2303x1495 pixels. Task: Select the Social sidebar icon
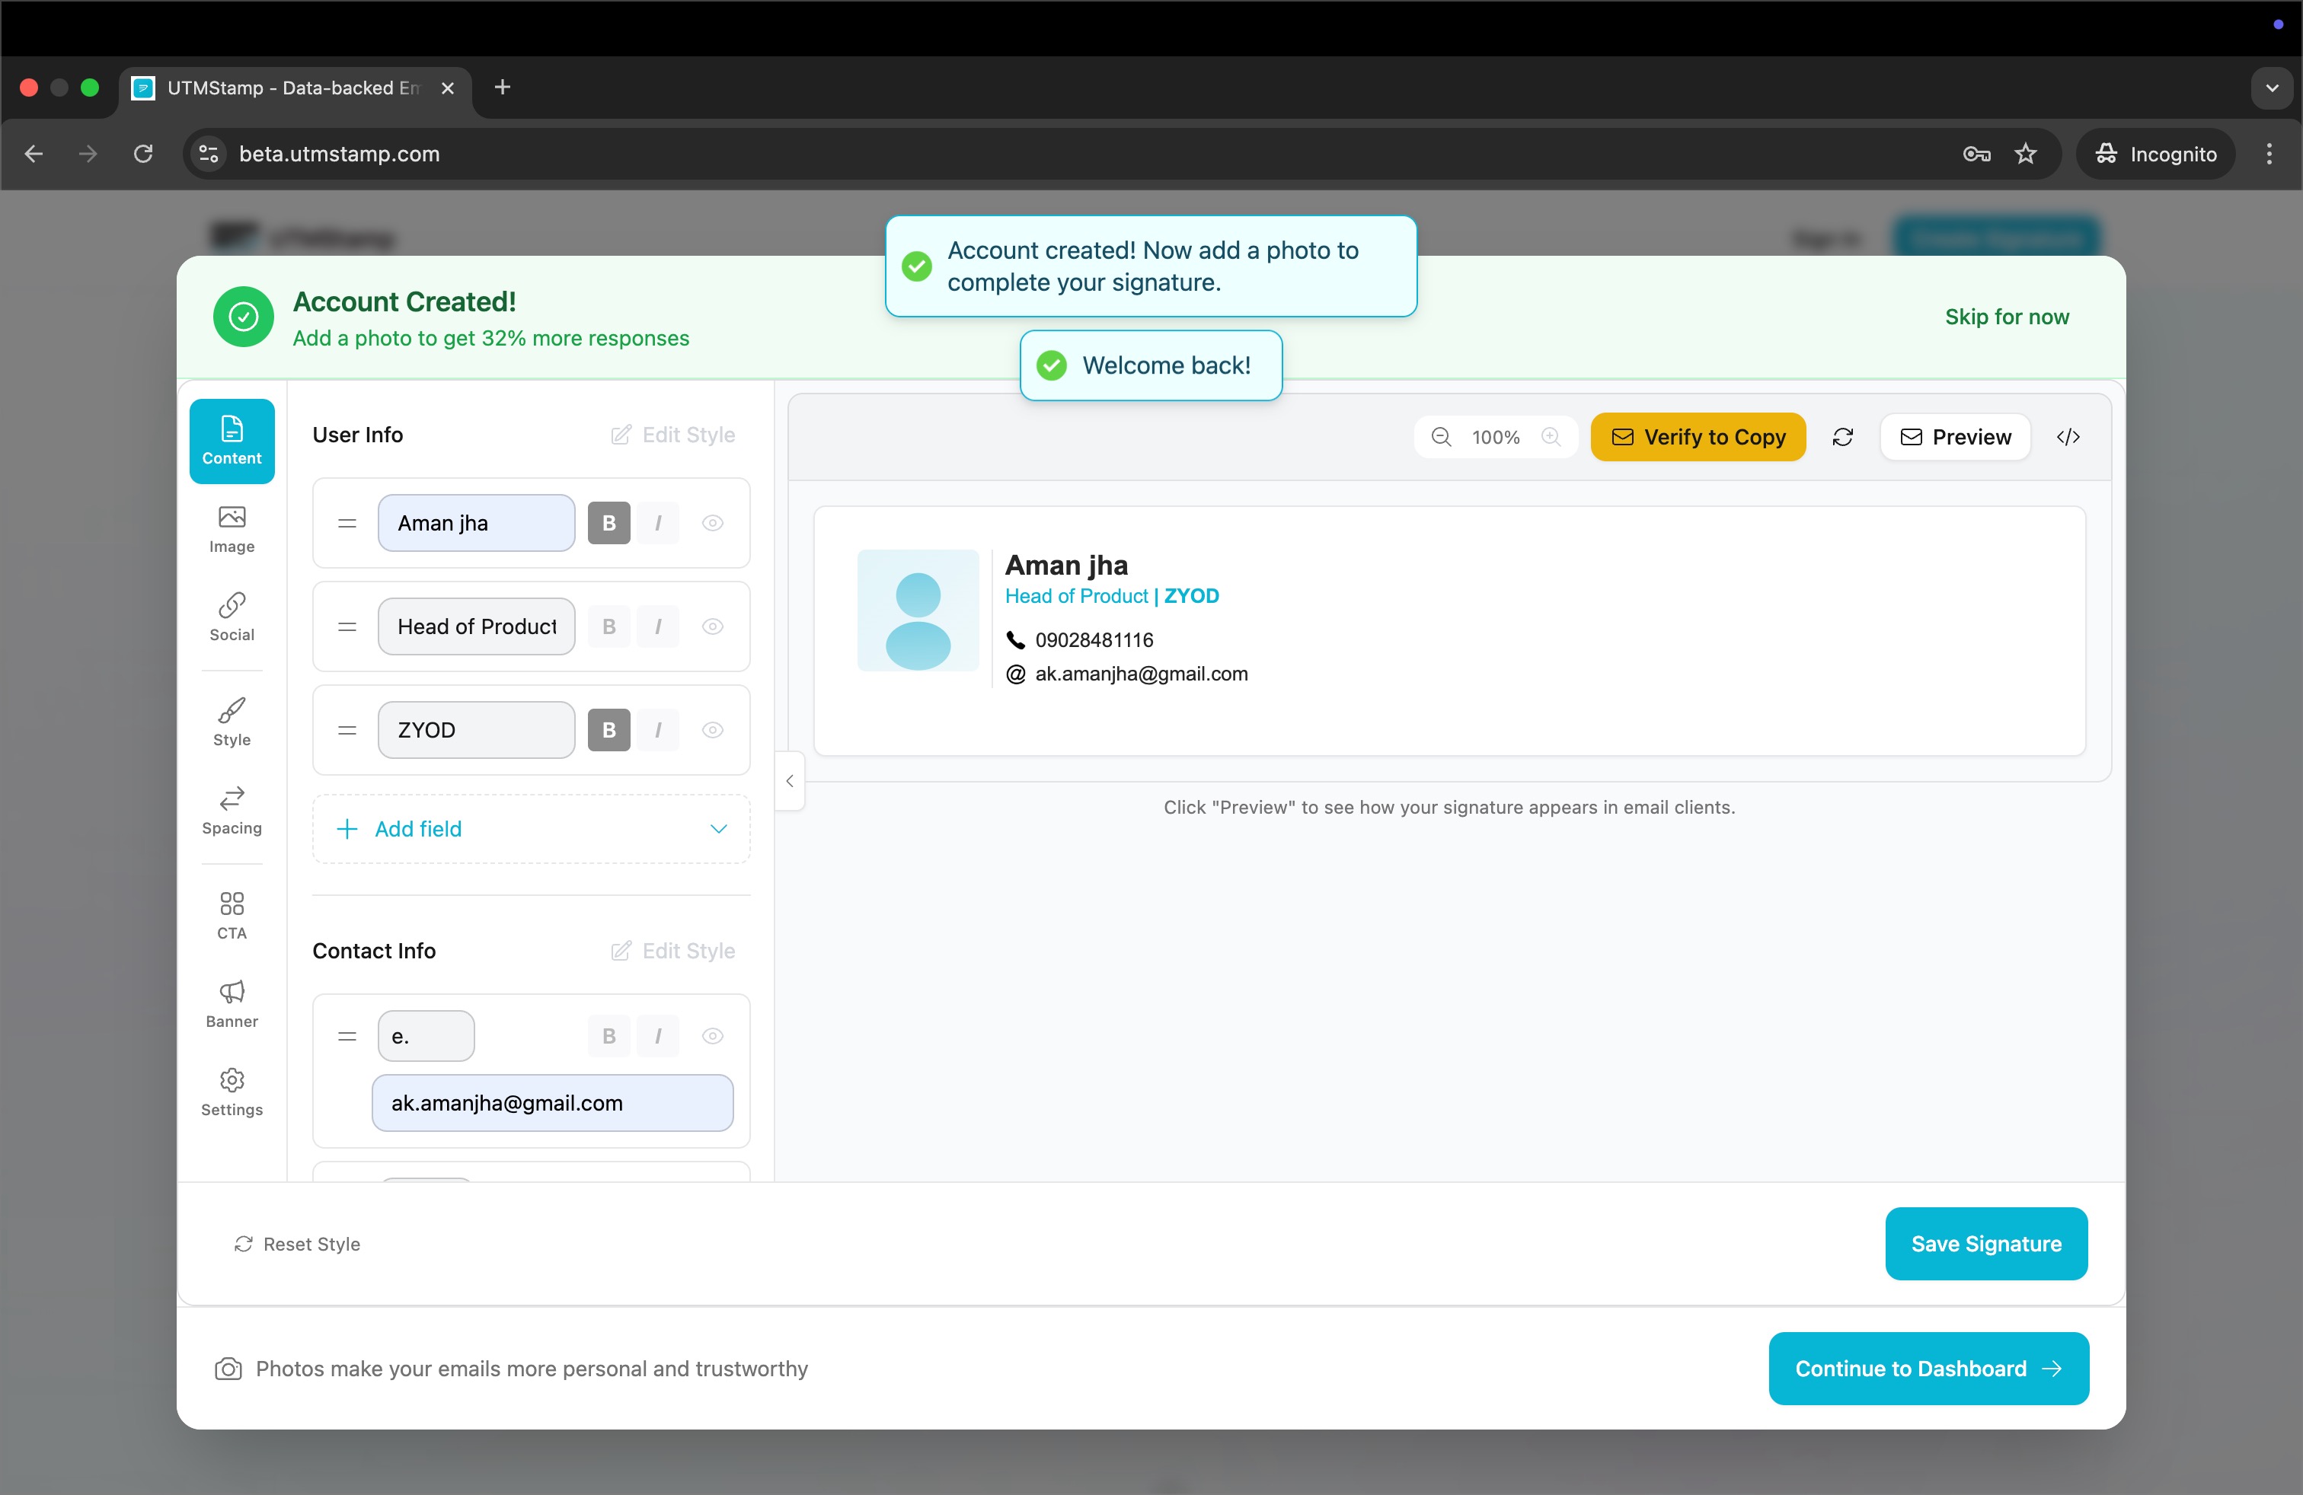232,616
